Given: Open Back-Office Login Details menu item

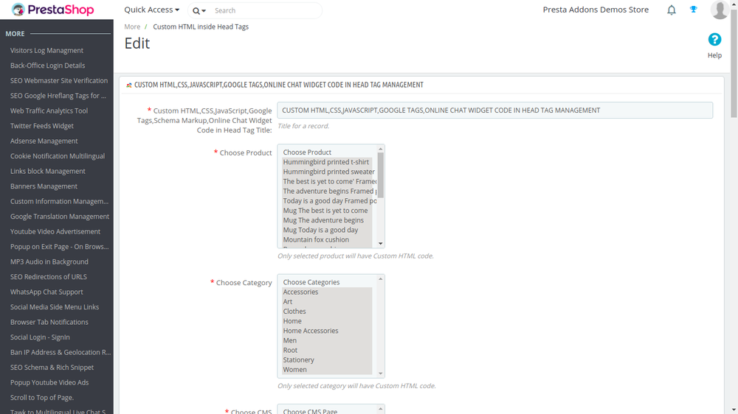Looking at the screenshot, I should (x=47, y=66).
